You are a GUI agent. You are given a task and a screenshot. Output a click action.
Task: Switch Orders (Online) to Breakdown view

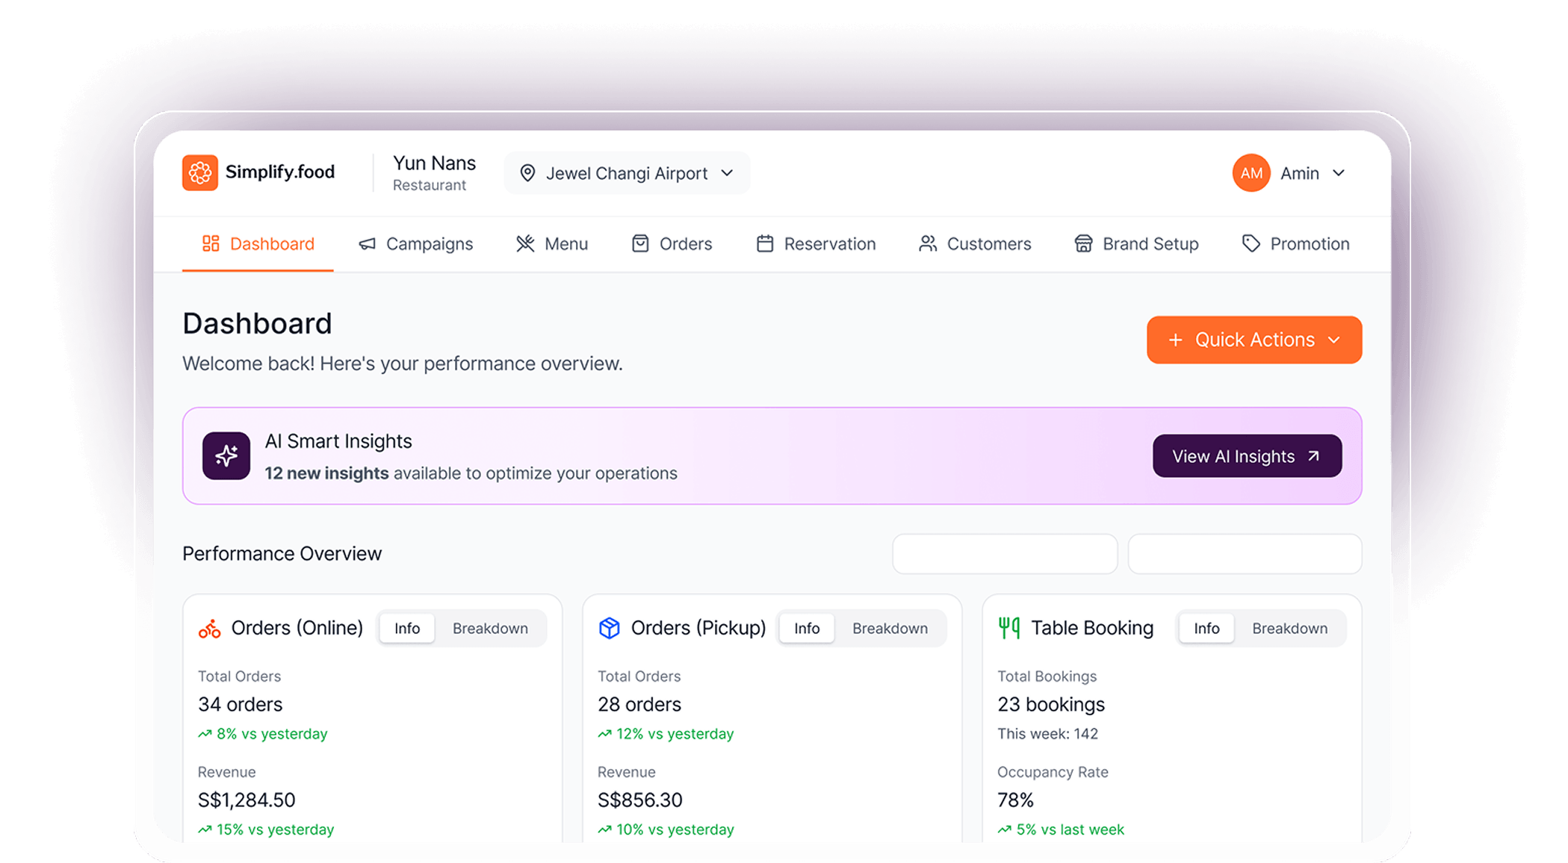pyautogui.click(x=490, y=629)
